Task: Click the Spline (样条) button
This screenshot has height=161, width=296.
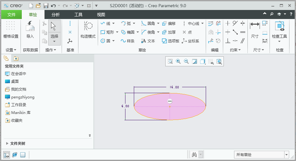Action: tap(127, 41)
